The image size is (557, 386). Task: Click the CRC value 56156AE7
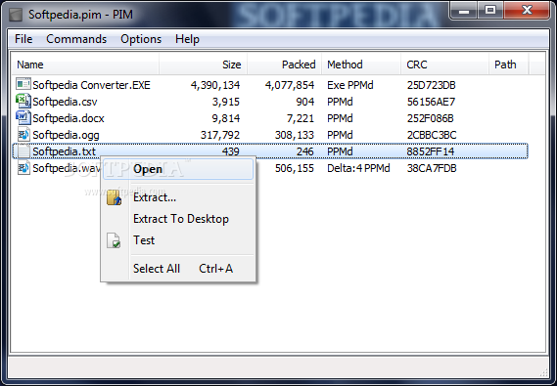pos(431,102)
